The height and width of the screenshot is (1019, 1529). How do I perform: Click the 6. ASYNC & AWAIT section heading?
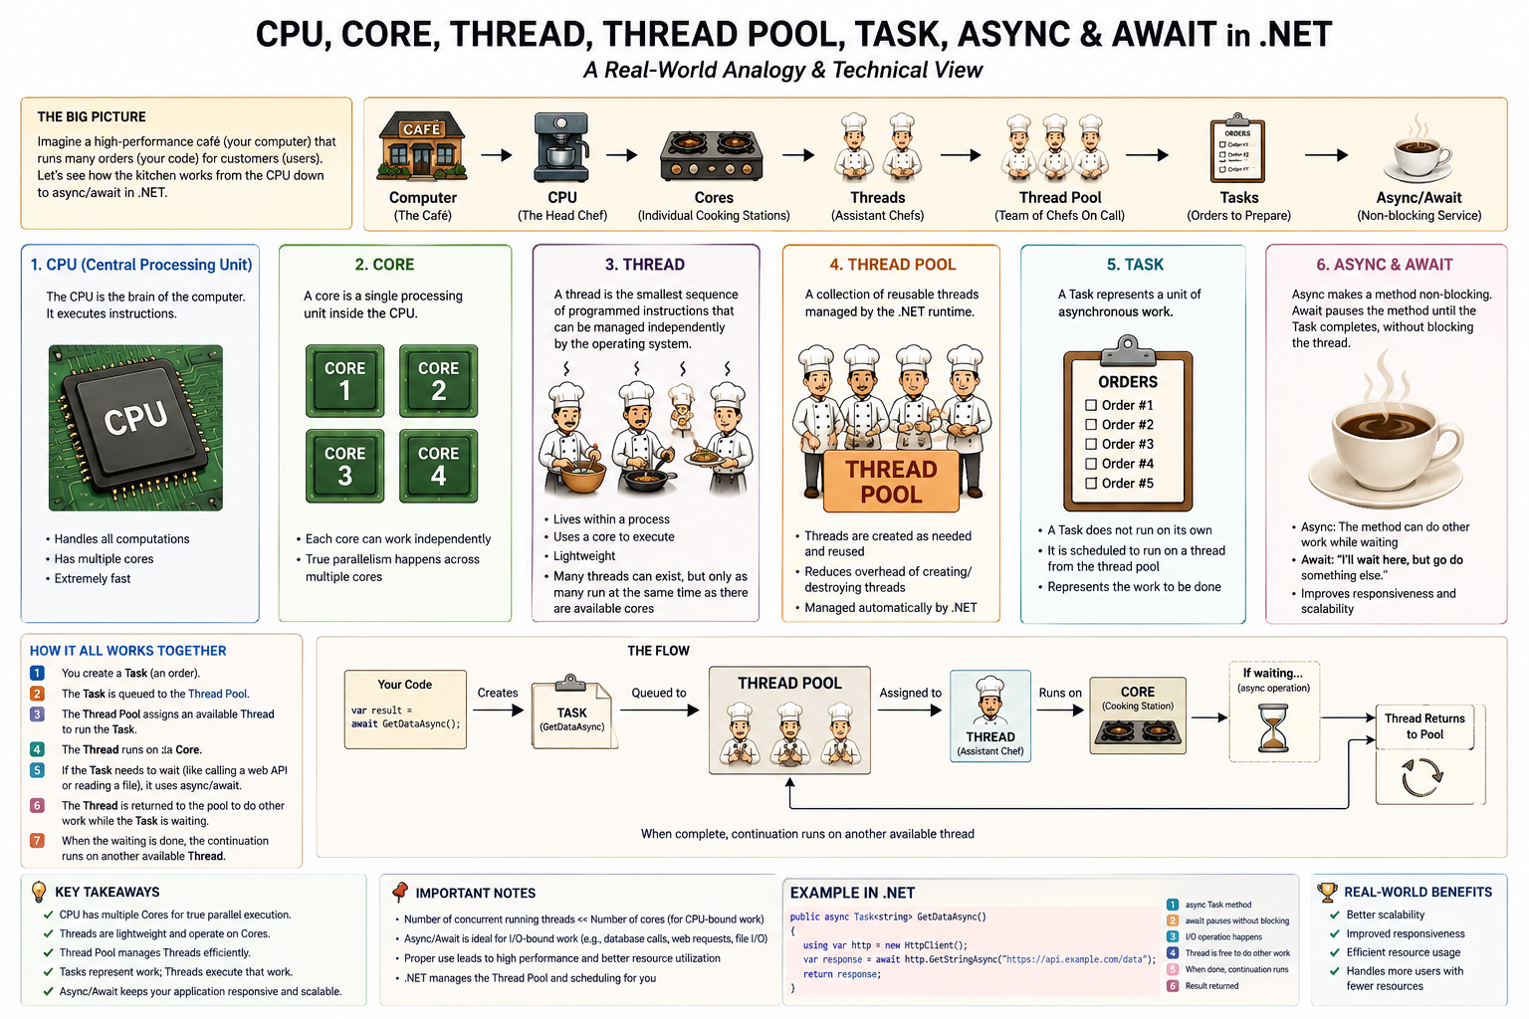point(1384,265)
